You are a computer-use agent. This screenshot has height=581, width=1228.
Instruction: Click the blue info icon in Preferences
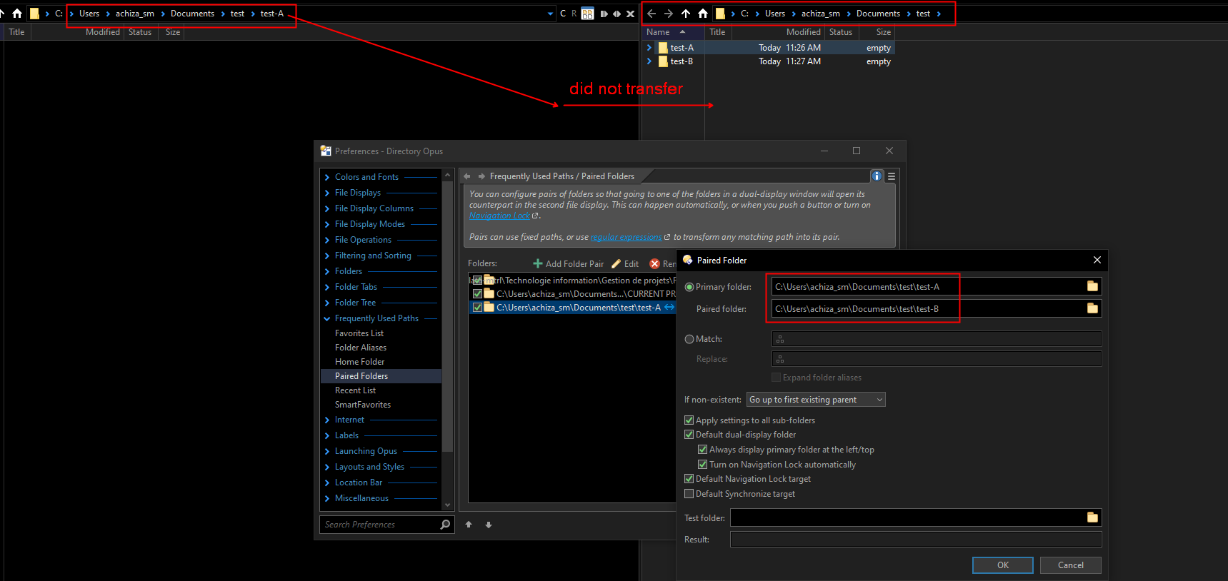(x=877, y=176)
